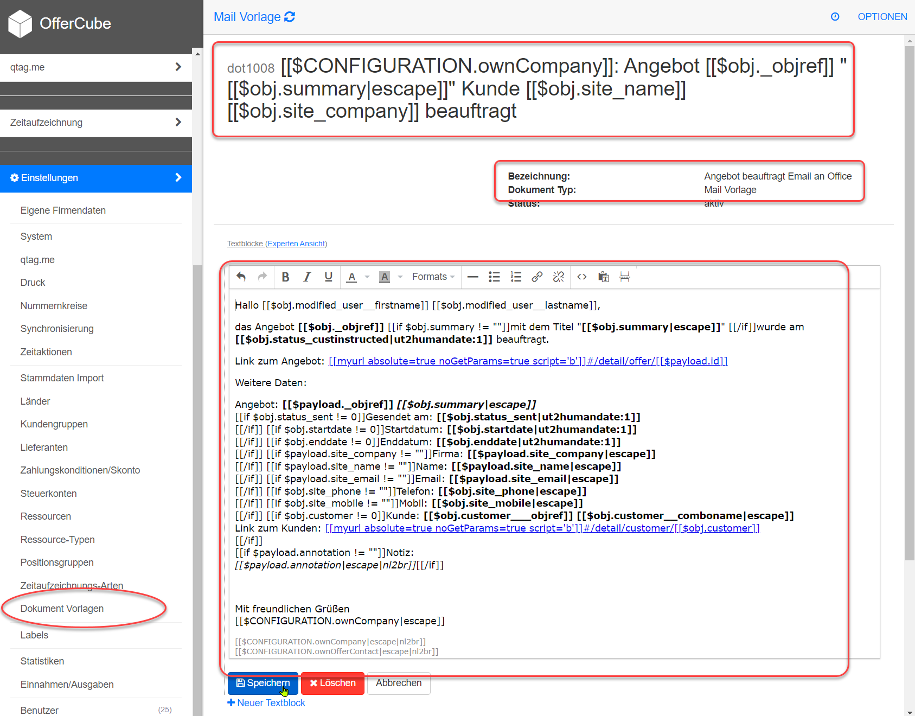Open the Statistiken sidebar entry
This screenshot has width=915, height=716.
point(42,661)
